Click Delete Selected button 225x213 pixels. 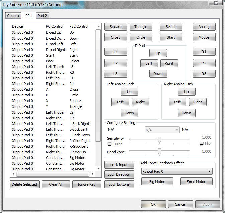pos(24,184)
